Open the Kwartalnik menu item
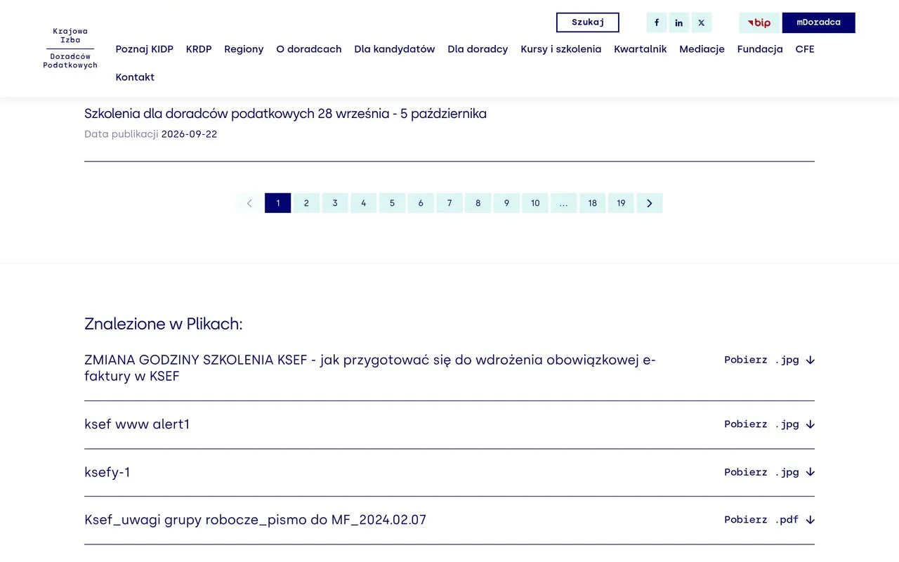 pyautogui.click(x=641, y=49)
